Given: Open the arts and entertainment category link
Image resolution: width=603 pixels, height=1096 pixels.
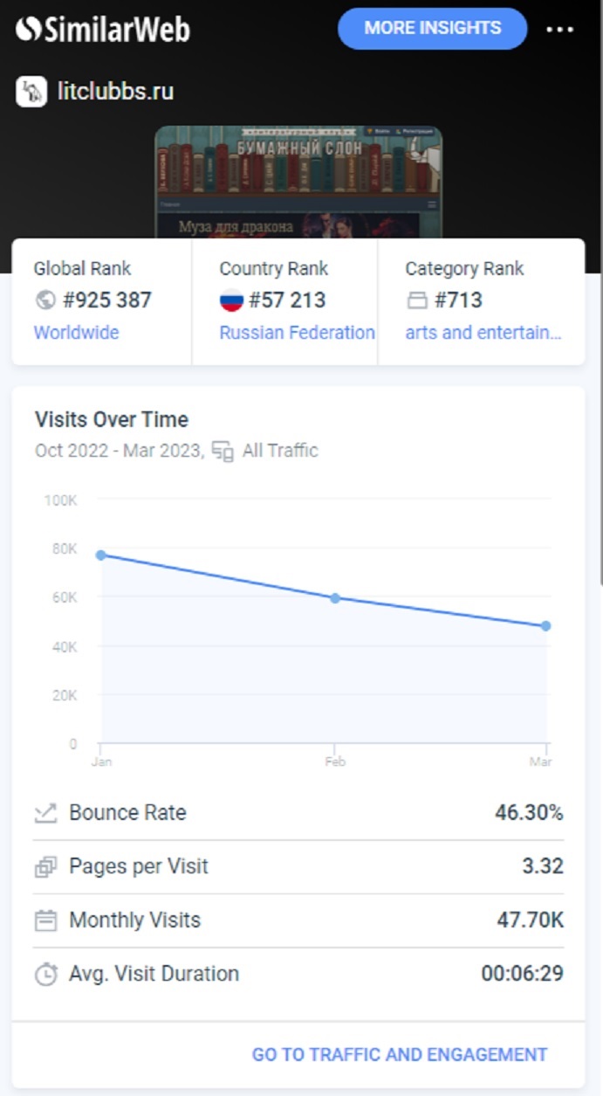Looking at the screenshot, I should click(483, 333).
